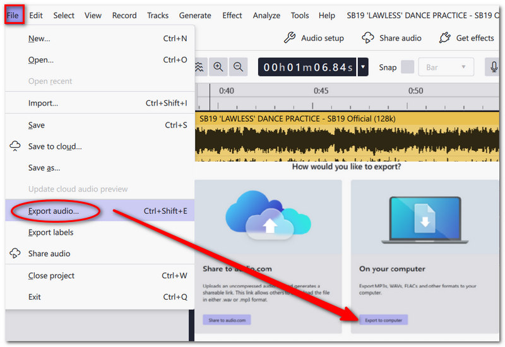Open the Analyze menu
The height and width of the screenshot is (347, 505).
pyautogui.click(x=266, y=15)
